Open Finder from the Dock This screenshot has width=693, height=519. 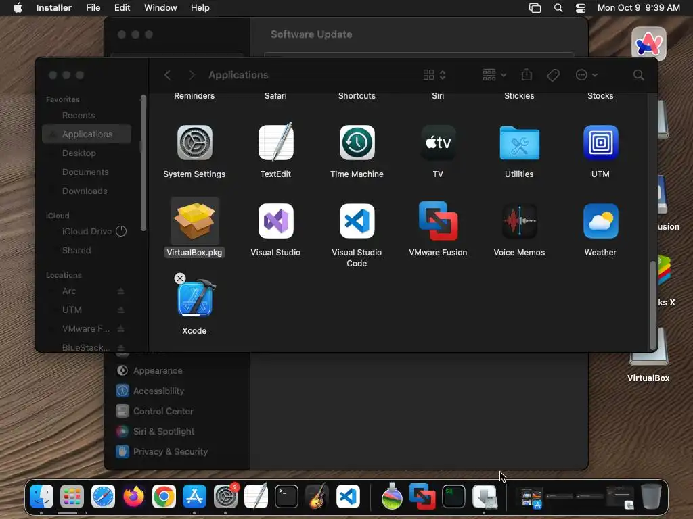click(x=41, y=497)
